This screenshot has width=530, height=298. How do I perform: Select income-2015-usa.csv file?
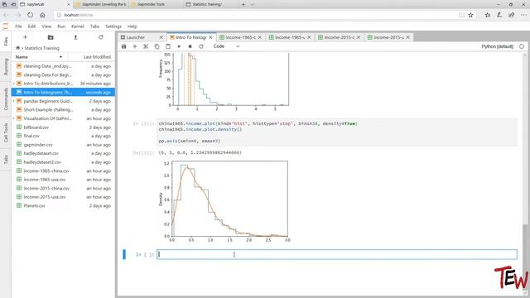tap(64, 197)
